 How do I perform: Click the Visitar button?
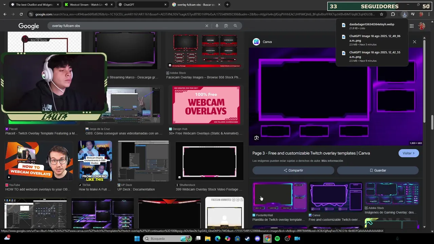point(409,153)
